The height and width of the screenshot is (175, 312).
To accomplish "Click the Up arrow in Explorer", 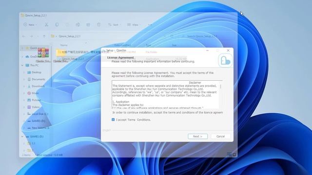I will 44,36.
